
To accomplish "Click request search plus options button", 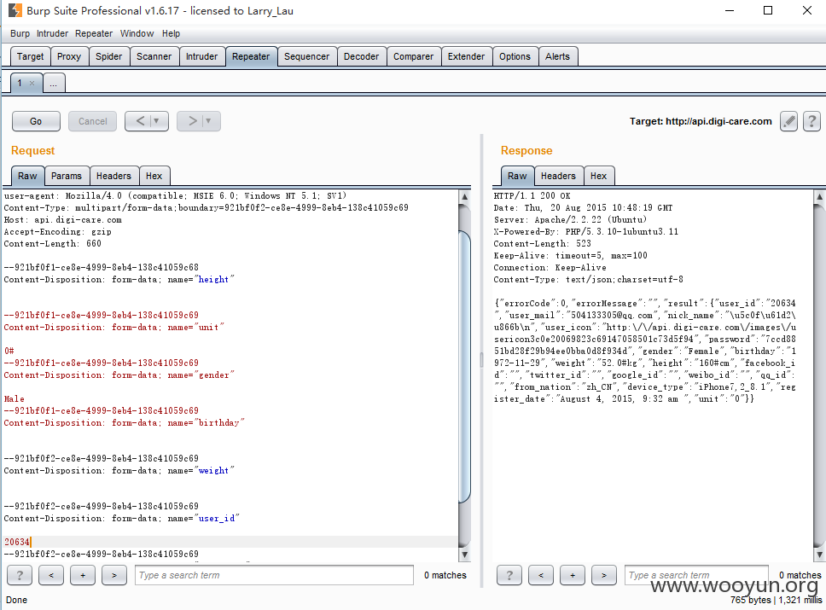I will (83, 575).
